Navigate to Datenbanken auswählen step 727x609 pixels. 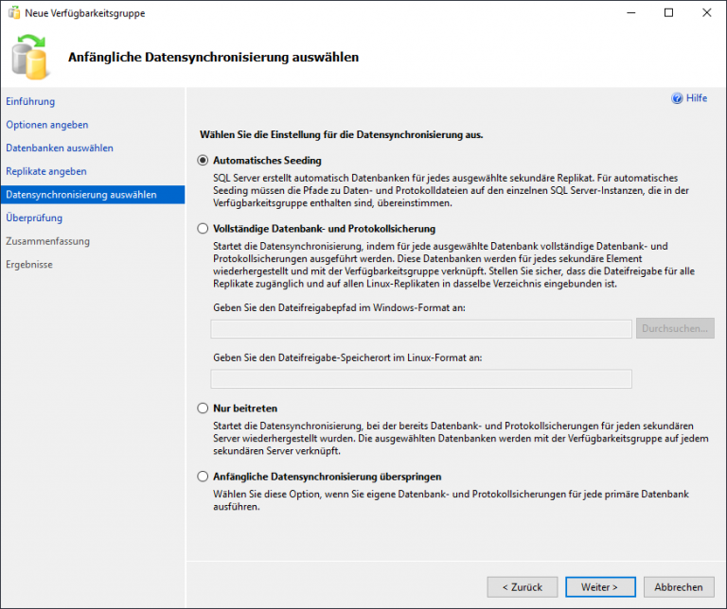coord(60,148)
